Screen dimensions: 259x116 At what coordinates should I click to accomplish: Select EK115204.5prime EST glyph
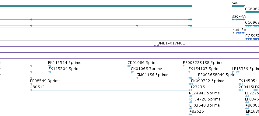[x=50, y=72]
